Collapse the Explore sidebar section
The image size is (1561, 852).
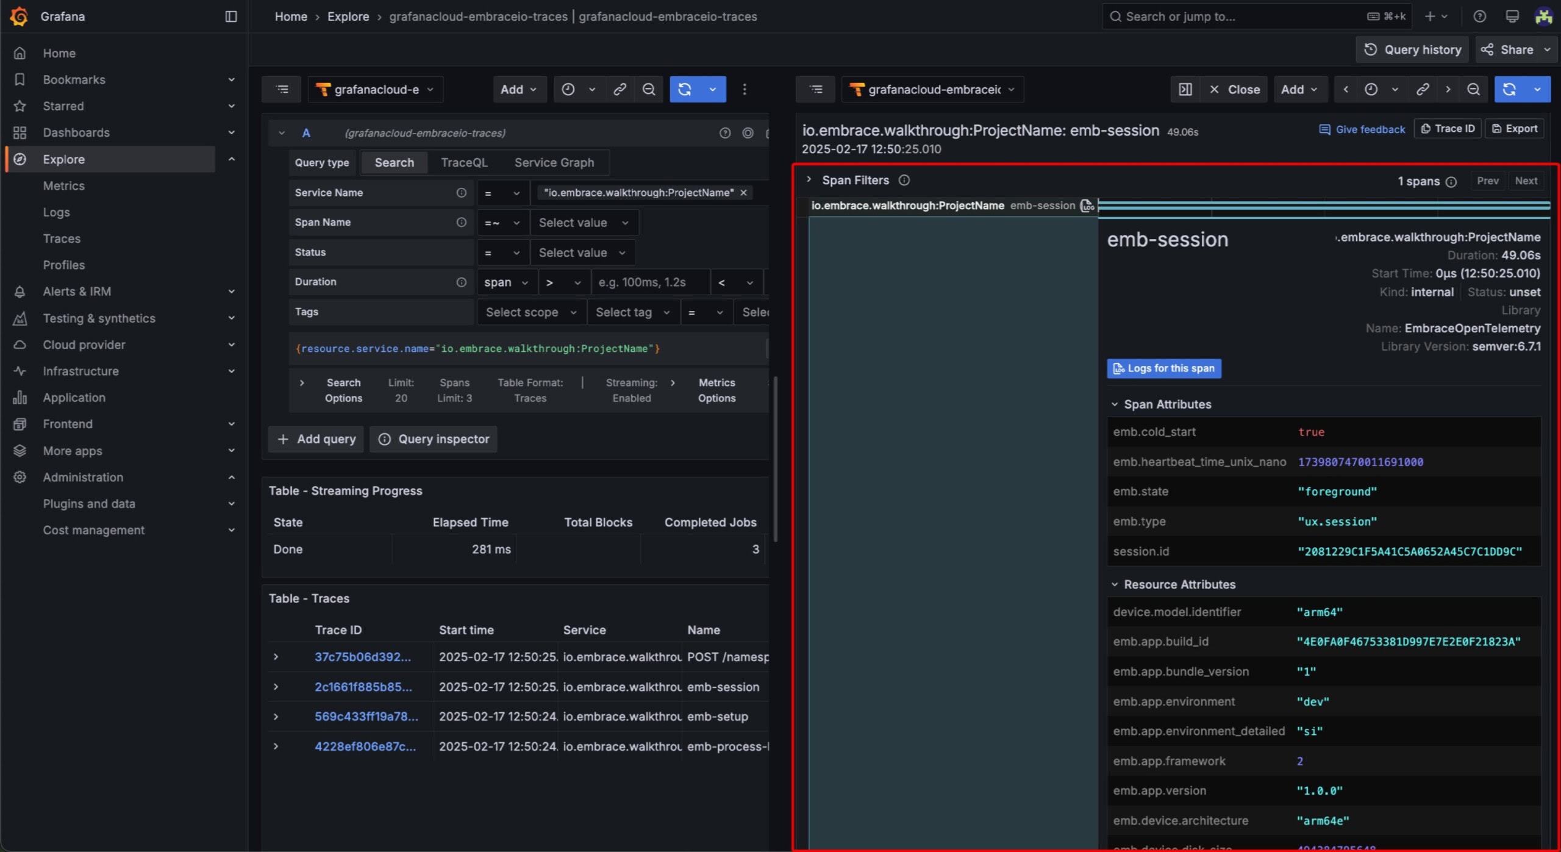click(x=231, y=159)
